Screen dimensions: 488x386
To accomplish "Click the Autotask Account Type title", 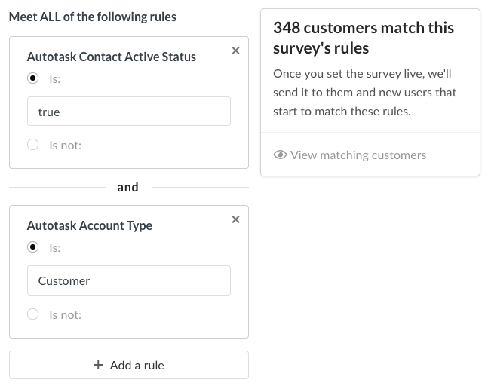I will [x=89, y=225].
